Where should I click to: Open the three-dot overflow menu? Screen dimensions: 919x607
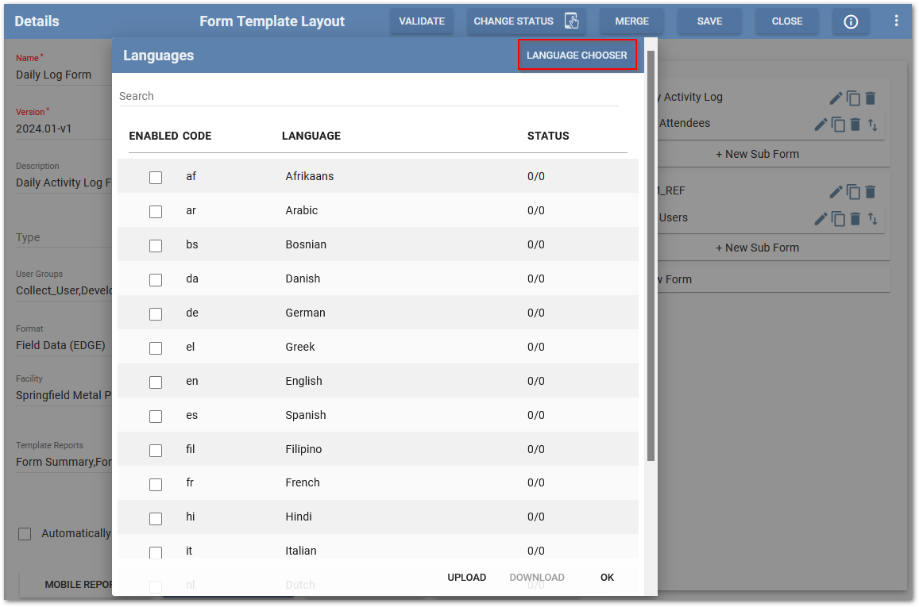(895, 21)
